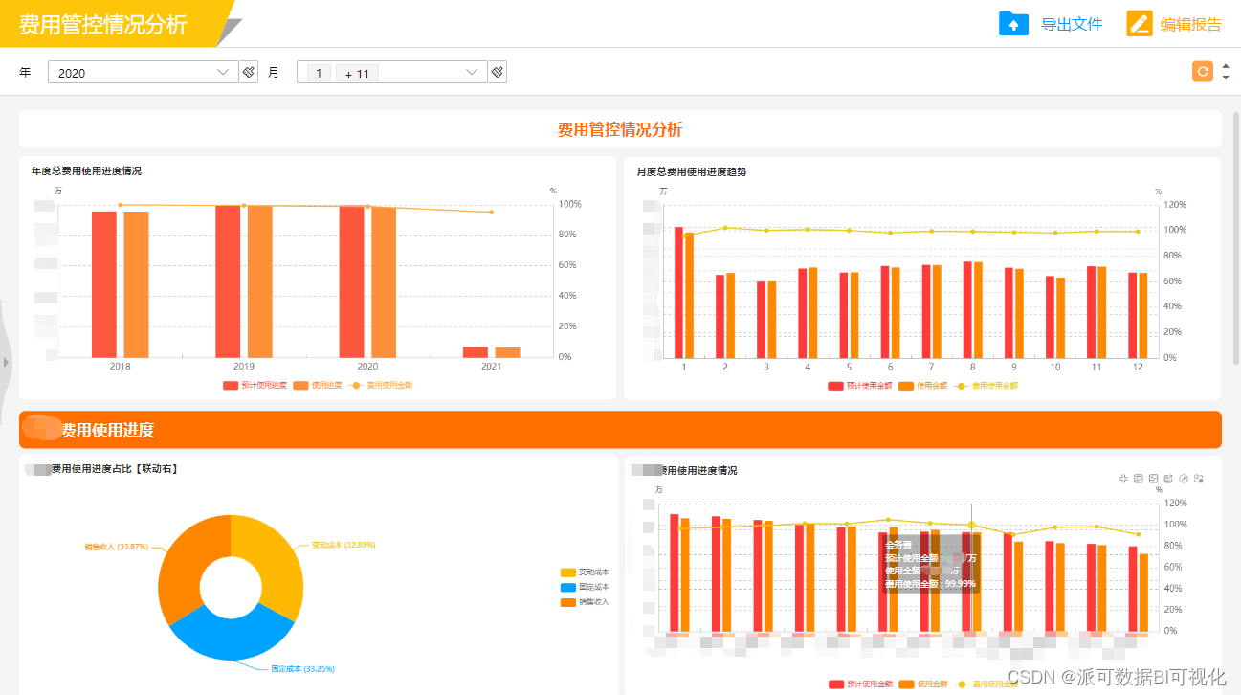
Task: Click the 费用管控情况分析 centered heading
Action: pyautogui.click(x=620, y=129)
